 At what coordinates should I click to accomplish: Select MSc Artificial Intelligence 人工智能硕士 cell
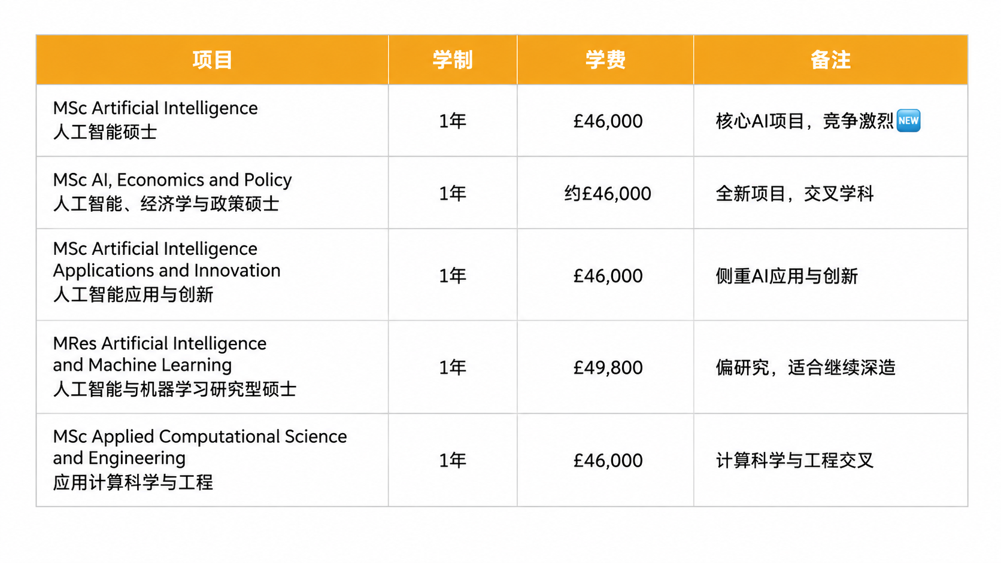click(x=213, y=120)
